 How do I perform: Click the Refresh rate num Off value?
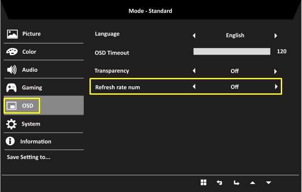[235, 87]
